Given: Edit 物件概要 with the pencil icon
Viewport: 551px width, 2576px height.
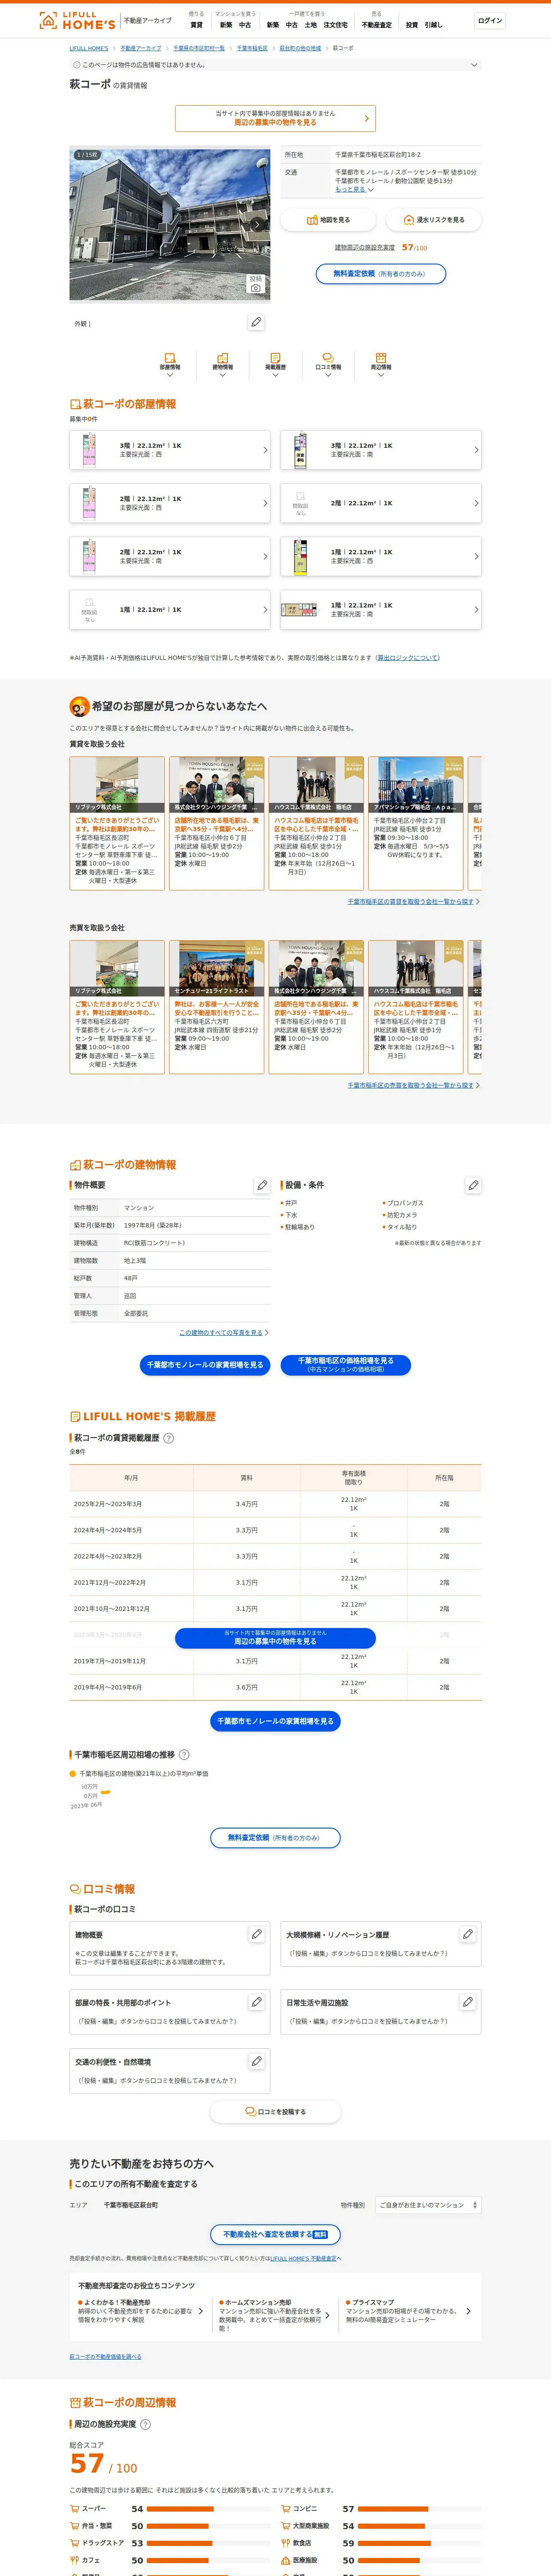Looking at the screenshot, I should 262,1185.
